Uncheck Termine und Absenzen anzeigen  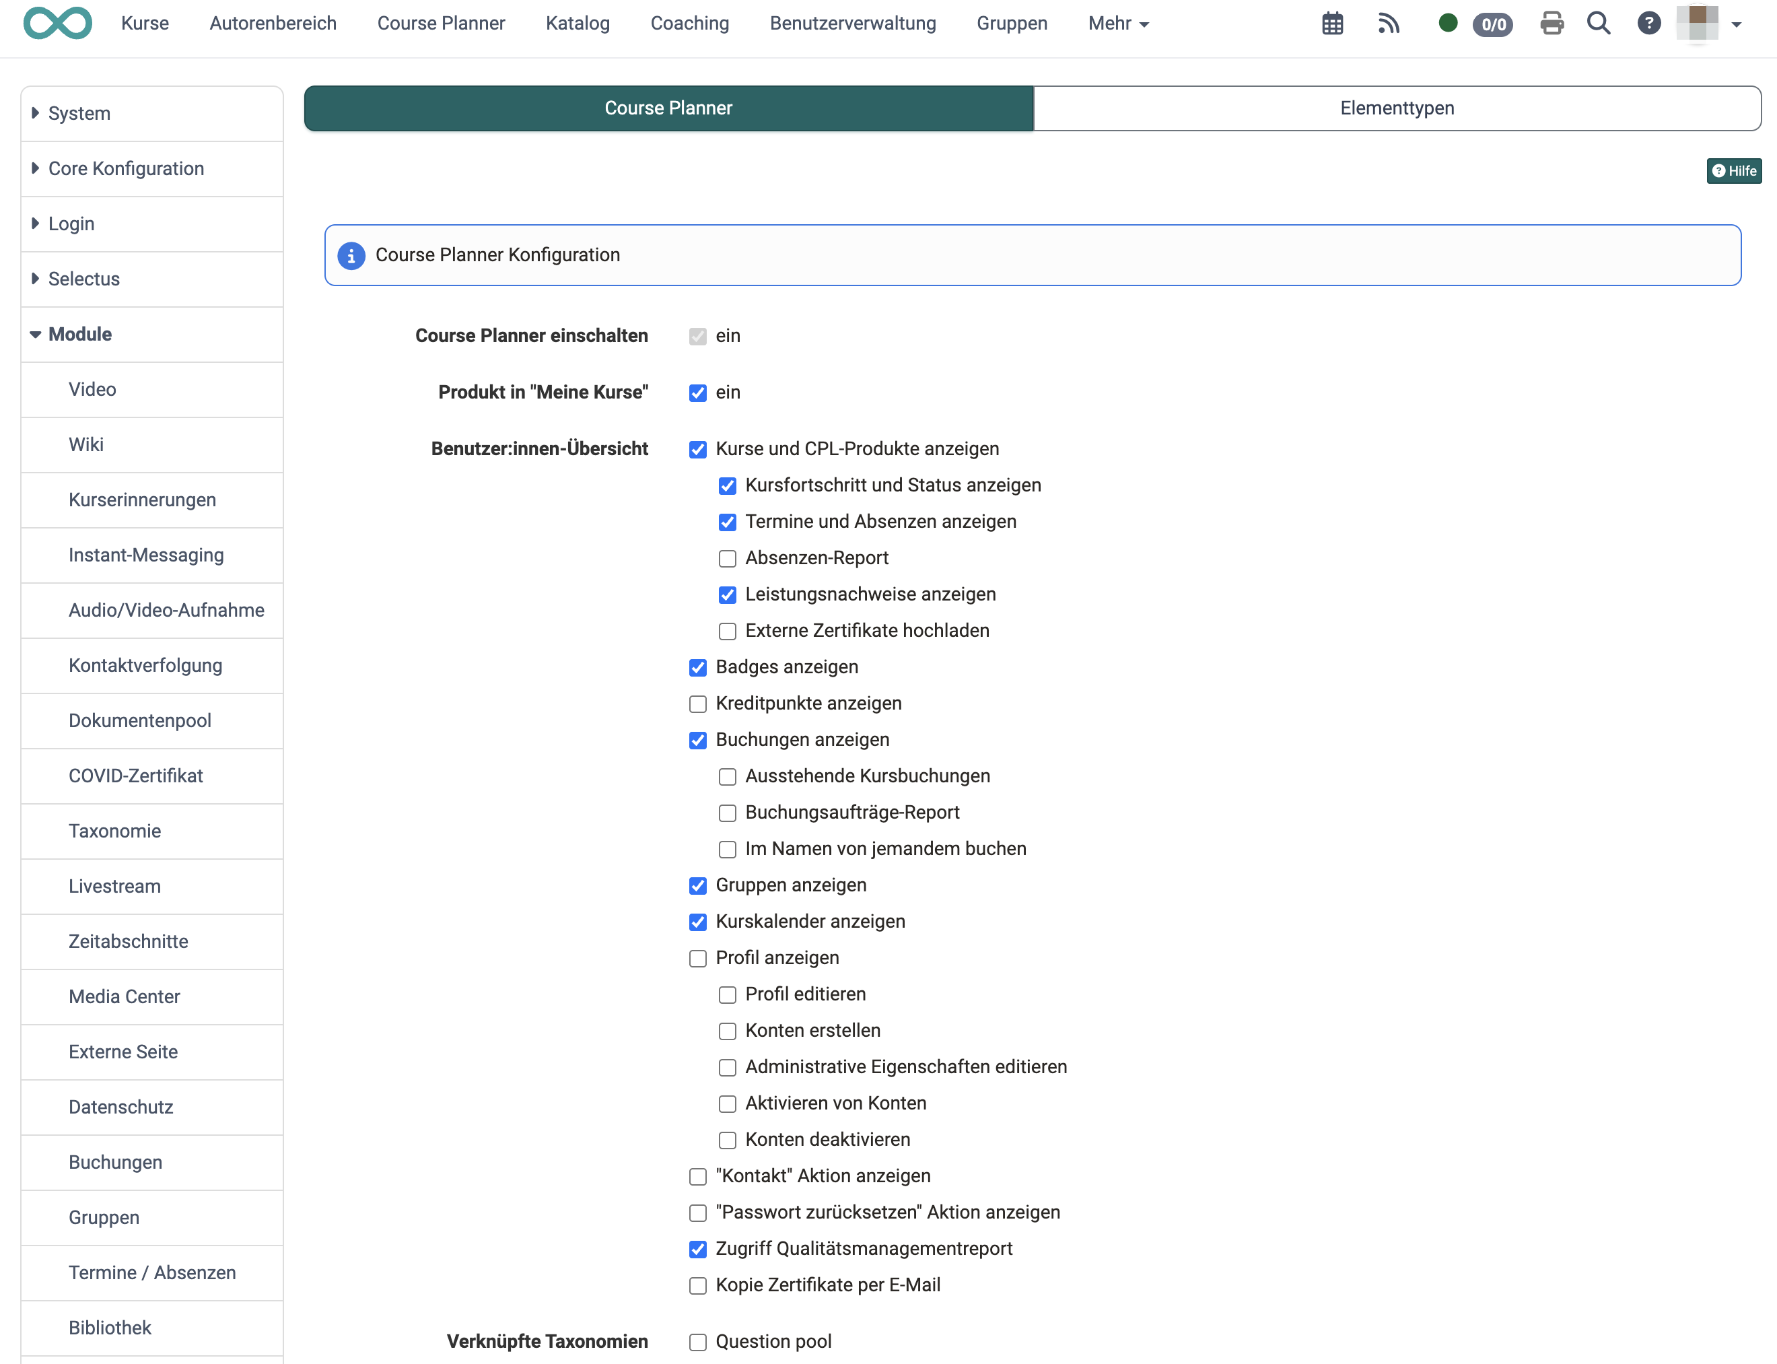[728, 522]
